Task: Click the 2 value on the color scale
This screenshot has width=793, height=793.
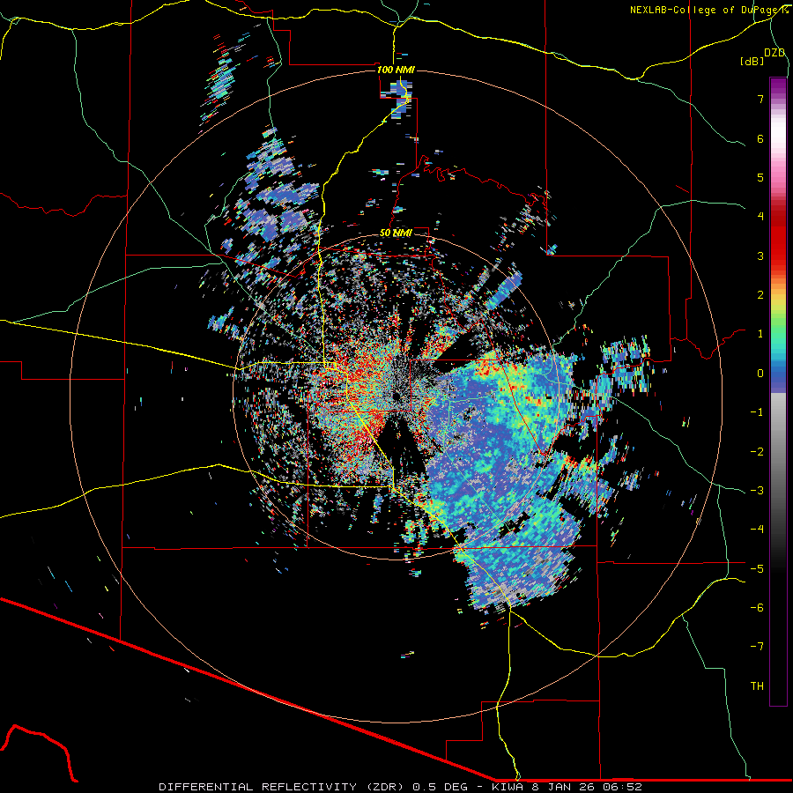Action: [x=760, y=295]
